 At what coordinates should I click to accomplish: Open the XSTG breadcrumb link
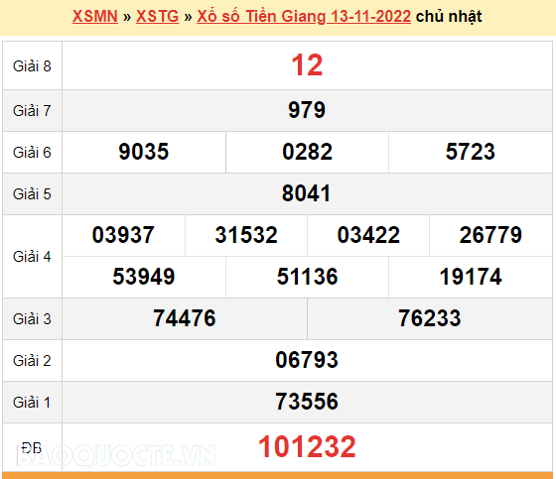pos(158,17)
